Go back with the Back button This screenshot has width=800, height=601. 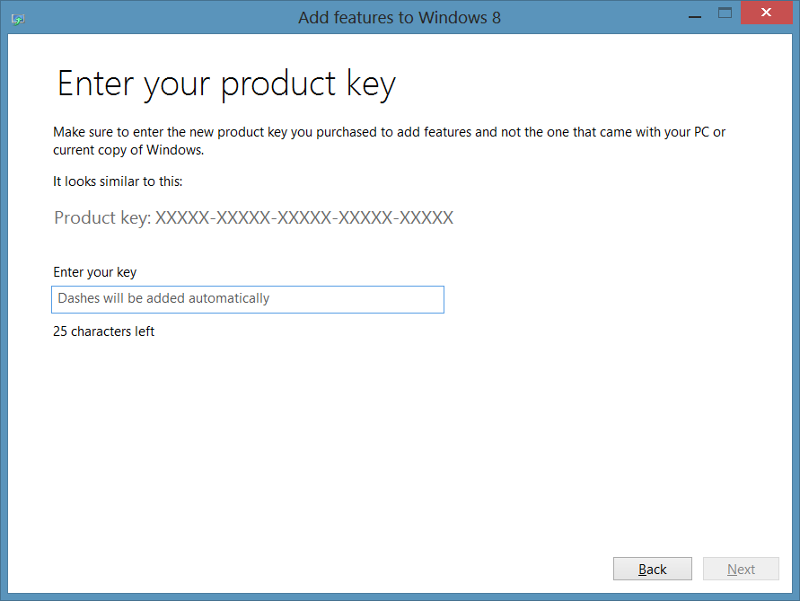pos(652,569)
